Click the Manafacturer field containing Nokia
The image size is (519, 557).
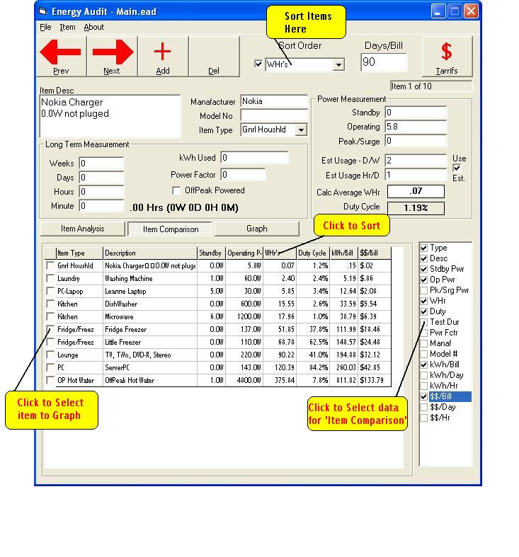pyautogui.click(x=274, y=101)
